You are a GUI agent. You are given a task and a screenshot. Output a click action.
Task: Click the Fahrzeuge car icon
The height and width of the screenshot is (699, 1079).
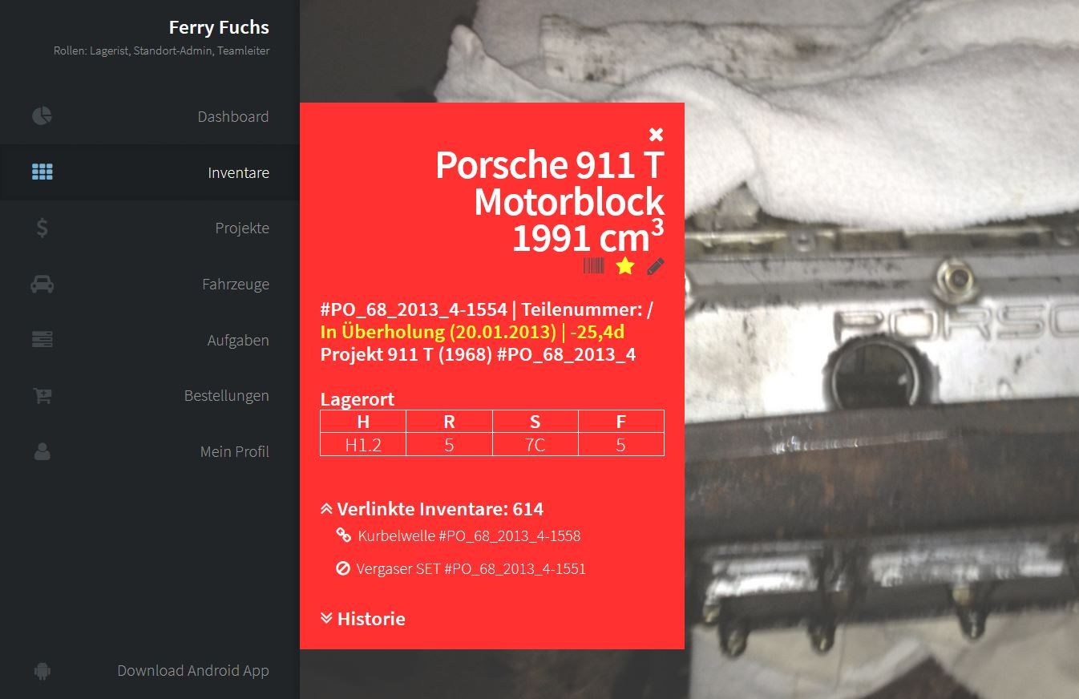pyautogui.click(x=42, y=284)
